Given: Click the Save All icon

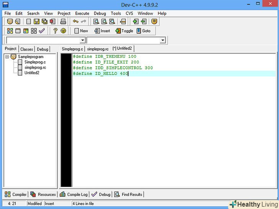Looking at the screenshot, I should [44, 21].
